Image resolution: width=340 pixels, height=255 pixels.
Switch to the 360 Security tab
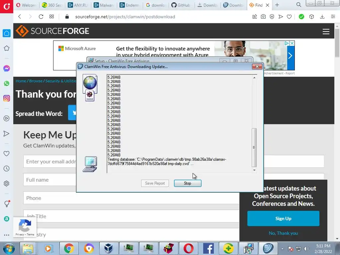click(52, 5)
